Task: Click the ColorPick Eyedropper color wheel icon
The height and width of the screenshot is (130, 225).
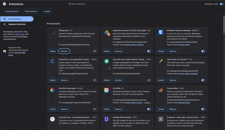Action: (x=52, y=90)
